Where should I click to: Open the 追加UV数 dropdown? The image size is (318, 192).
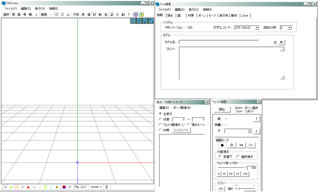(289, 28)
